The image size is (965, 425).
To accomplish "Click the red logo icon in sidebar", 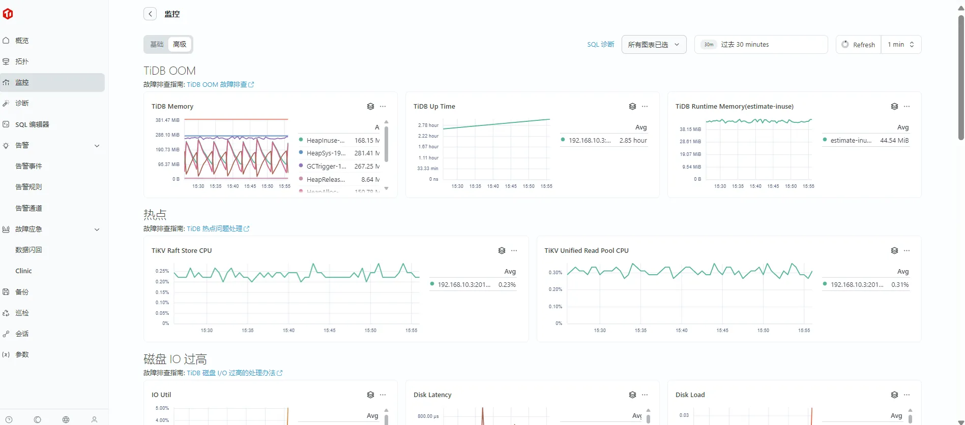I will (x=8, y=14).
